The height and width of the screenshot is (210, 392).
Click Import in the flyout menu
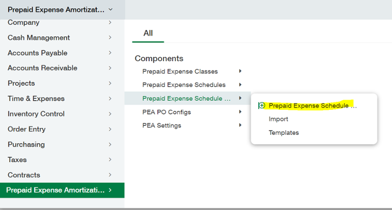278,119
